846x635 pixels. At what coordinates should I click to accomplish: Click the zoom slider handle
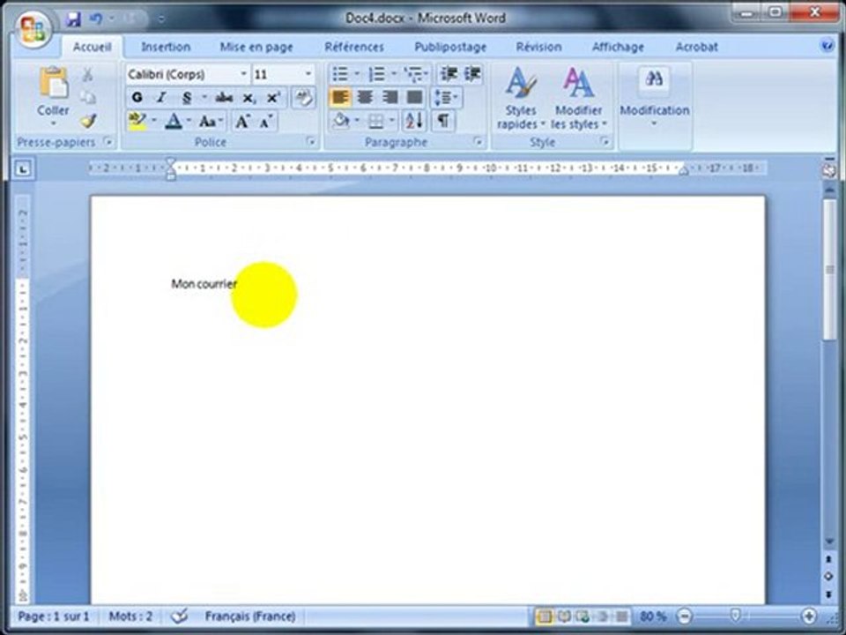[x=735, y=615]
